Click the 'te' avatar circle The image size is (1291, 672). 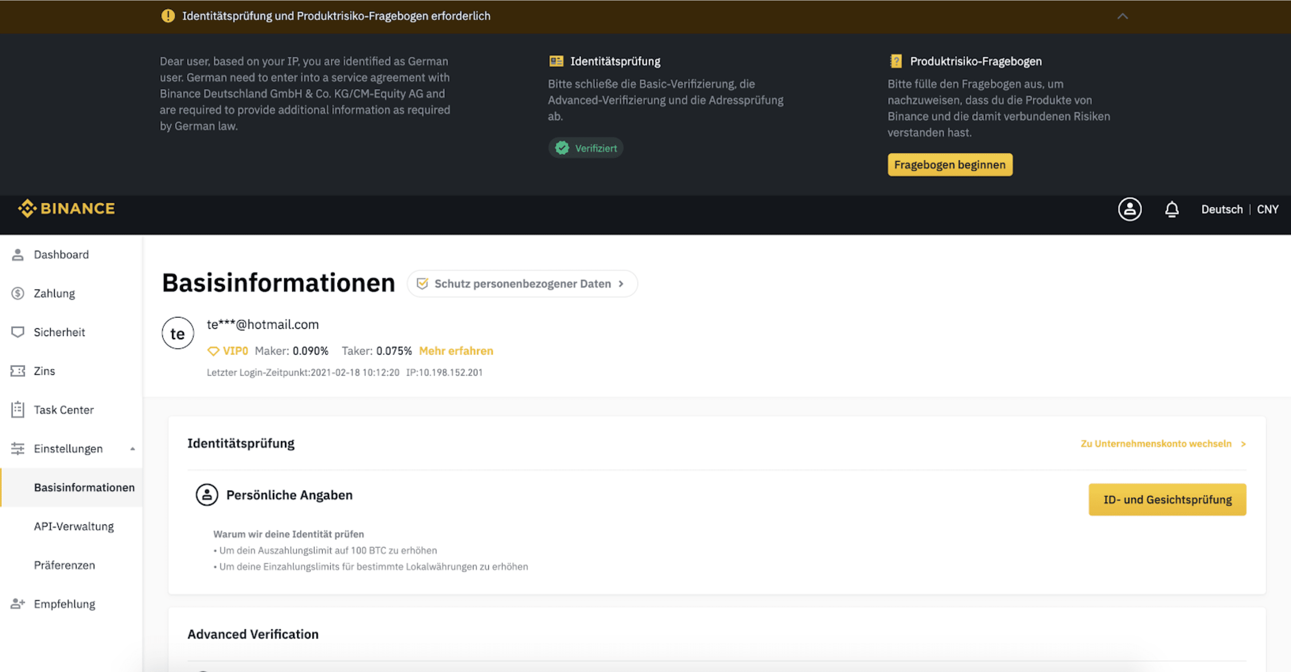pos(178,333)
